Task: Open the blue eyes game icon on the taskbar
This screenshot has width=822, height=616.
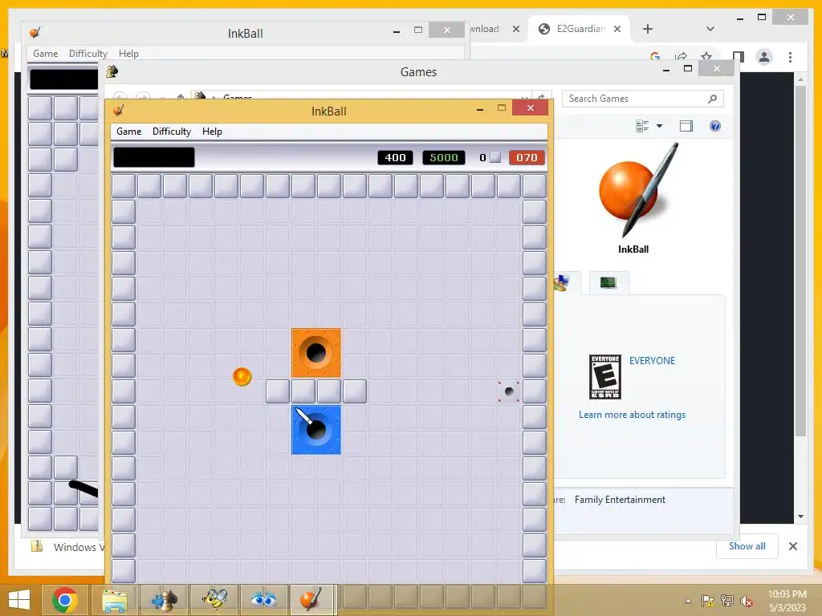Action: pos(263,600)
